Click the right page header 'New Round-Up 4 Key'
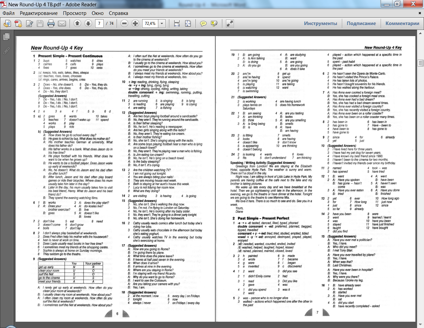This screenshot has width=424, height=328. [x=383, y=48]
